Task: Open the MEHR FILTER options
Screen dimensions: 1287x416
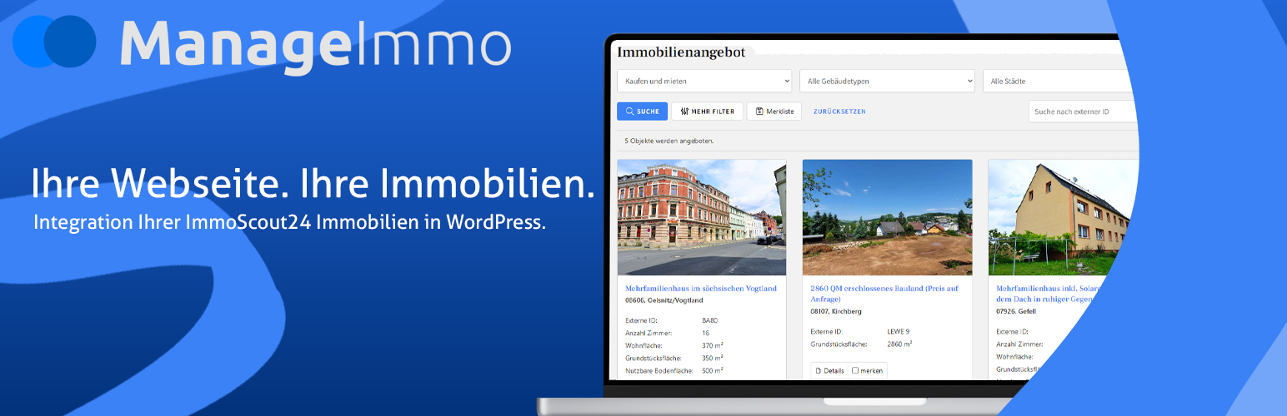Action: (707, 111)
